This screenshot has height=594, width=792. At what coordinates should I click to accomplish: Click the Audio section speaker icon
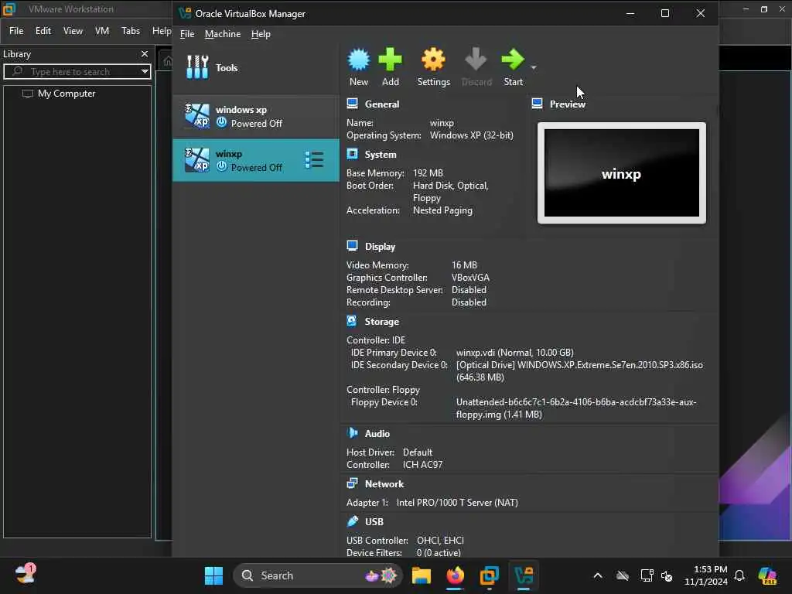point(352,433)
